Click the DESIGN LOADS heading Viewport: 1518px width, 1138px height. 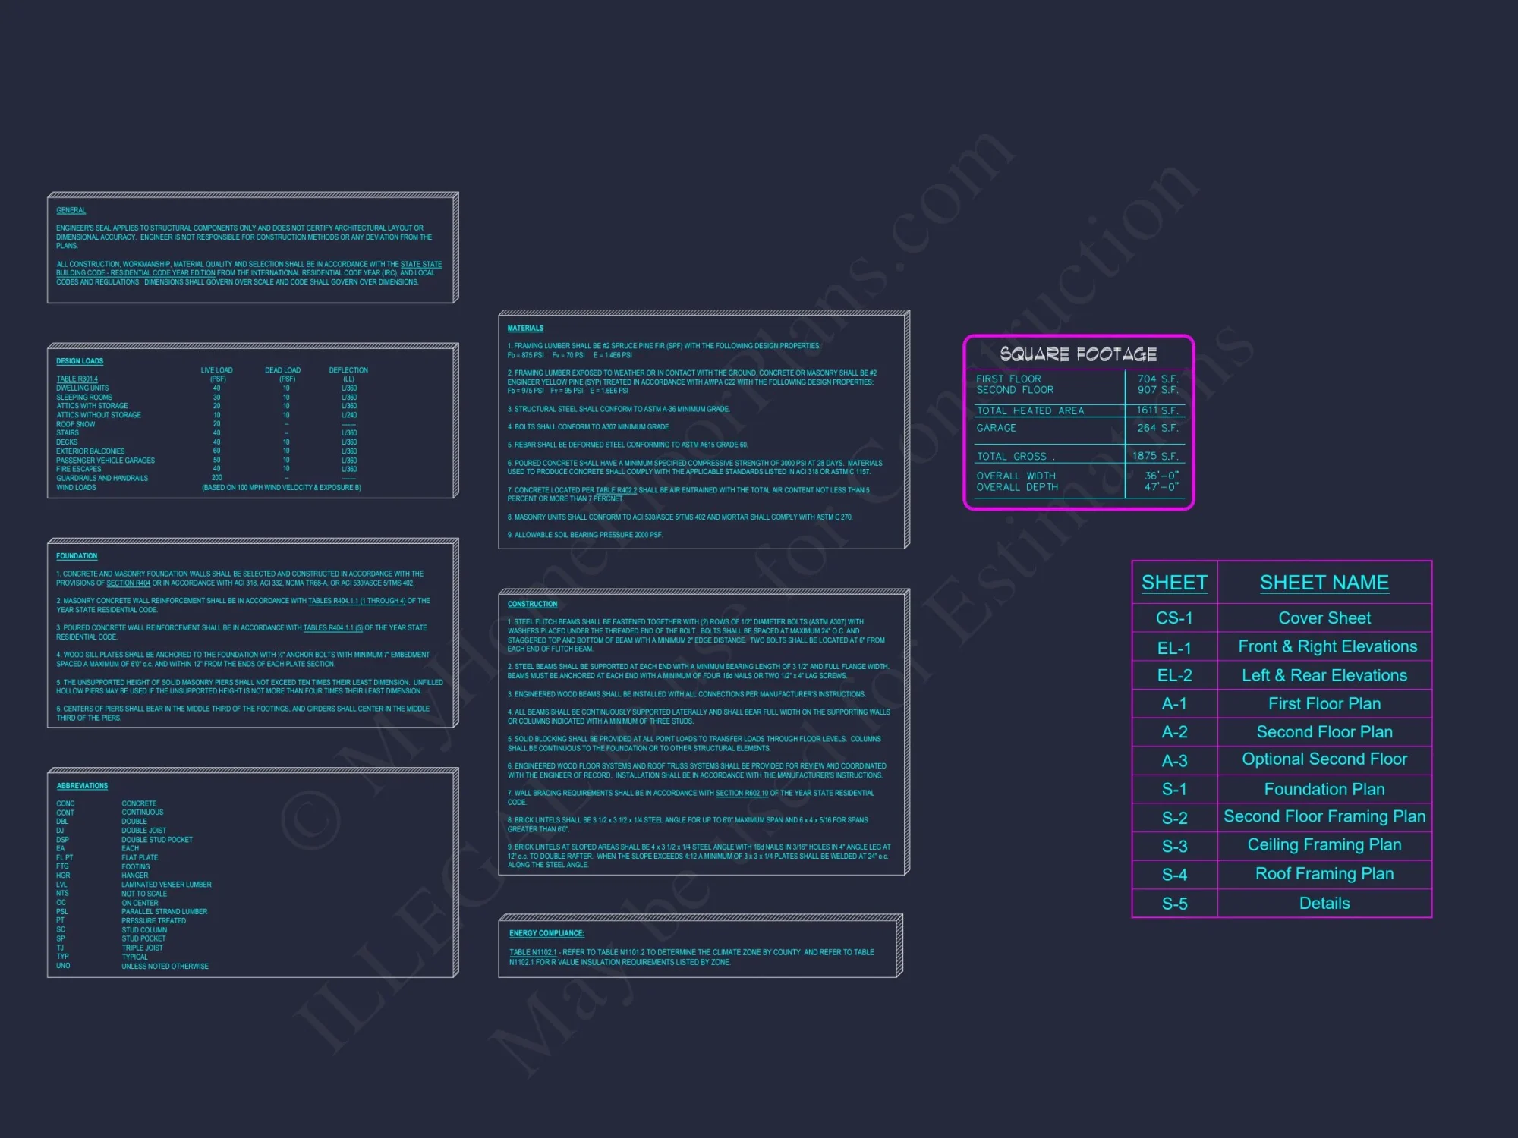point(80,361)
